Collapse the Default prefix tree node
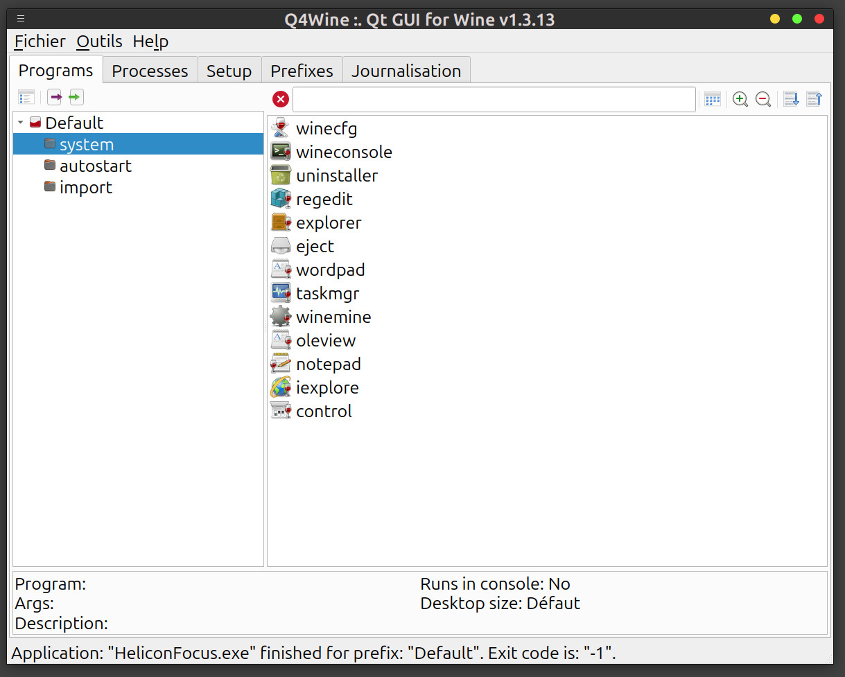Viewport: 845px width, 677px height. [x=21, y=123]
